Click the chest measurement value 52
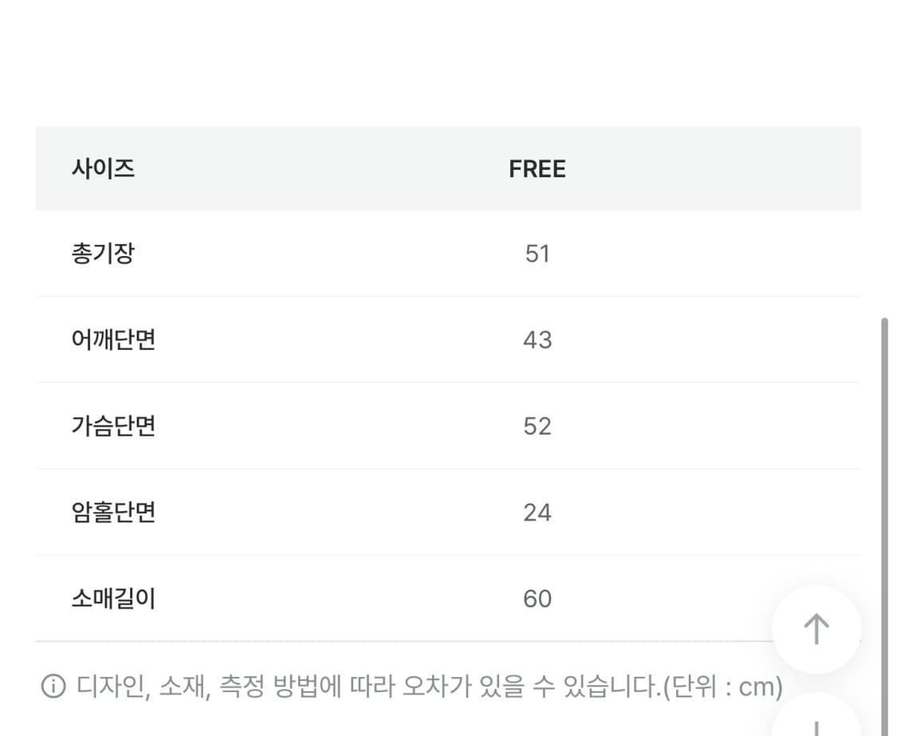This screenshot has height=736, width=897. tap(538, 426)
